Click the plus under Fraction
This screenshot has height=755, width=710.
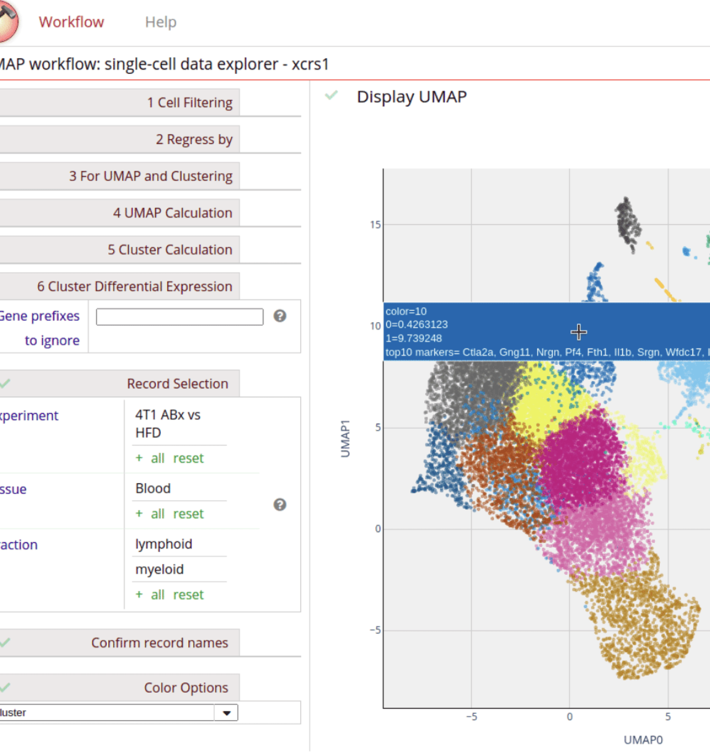tap(139, 594)
